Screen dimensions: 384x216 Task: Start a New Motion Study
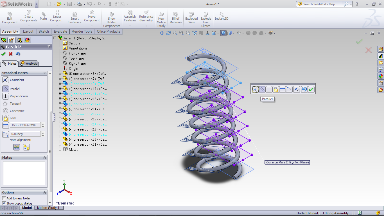[161, 20]
